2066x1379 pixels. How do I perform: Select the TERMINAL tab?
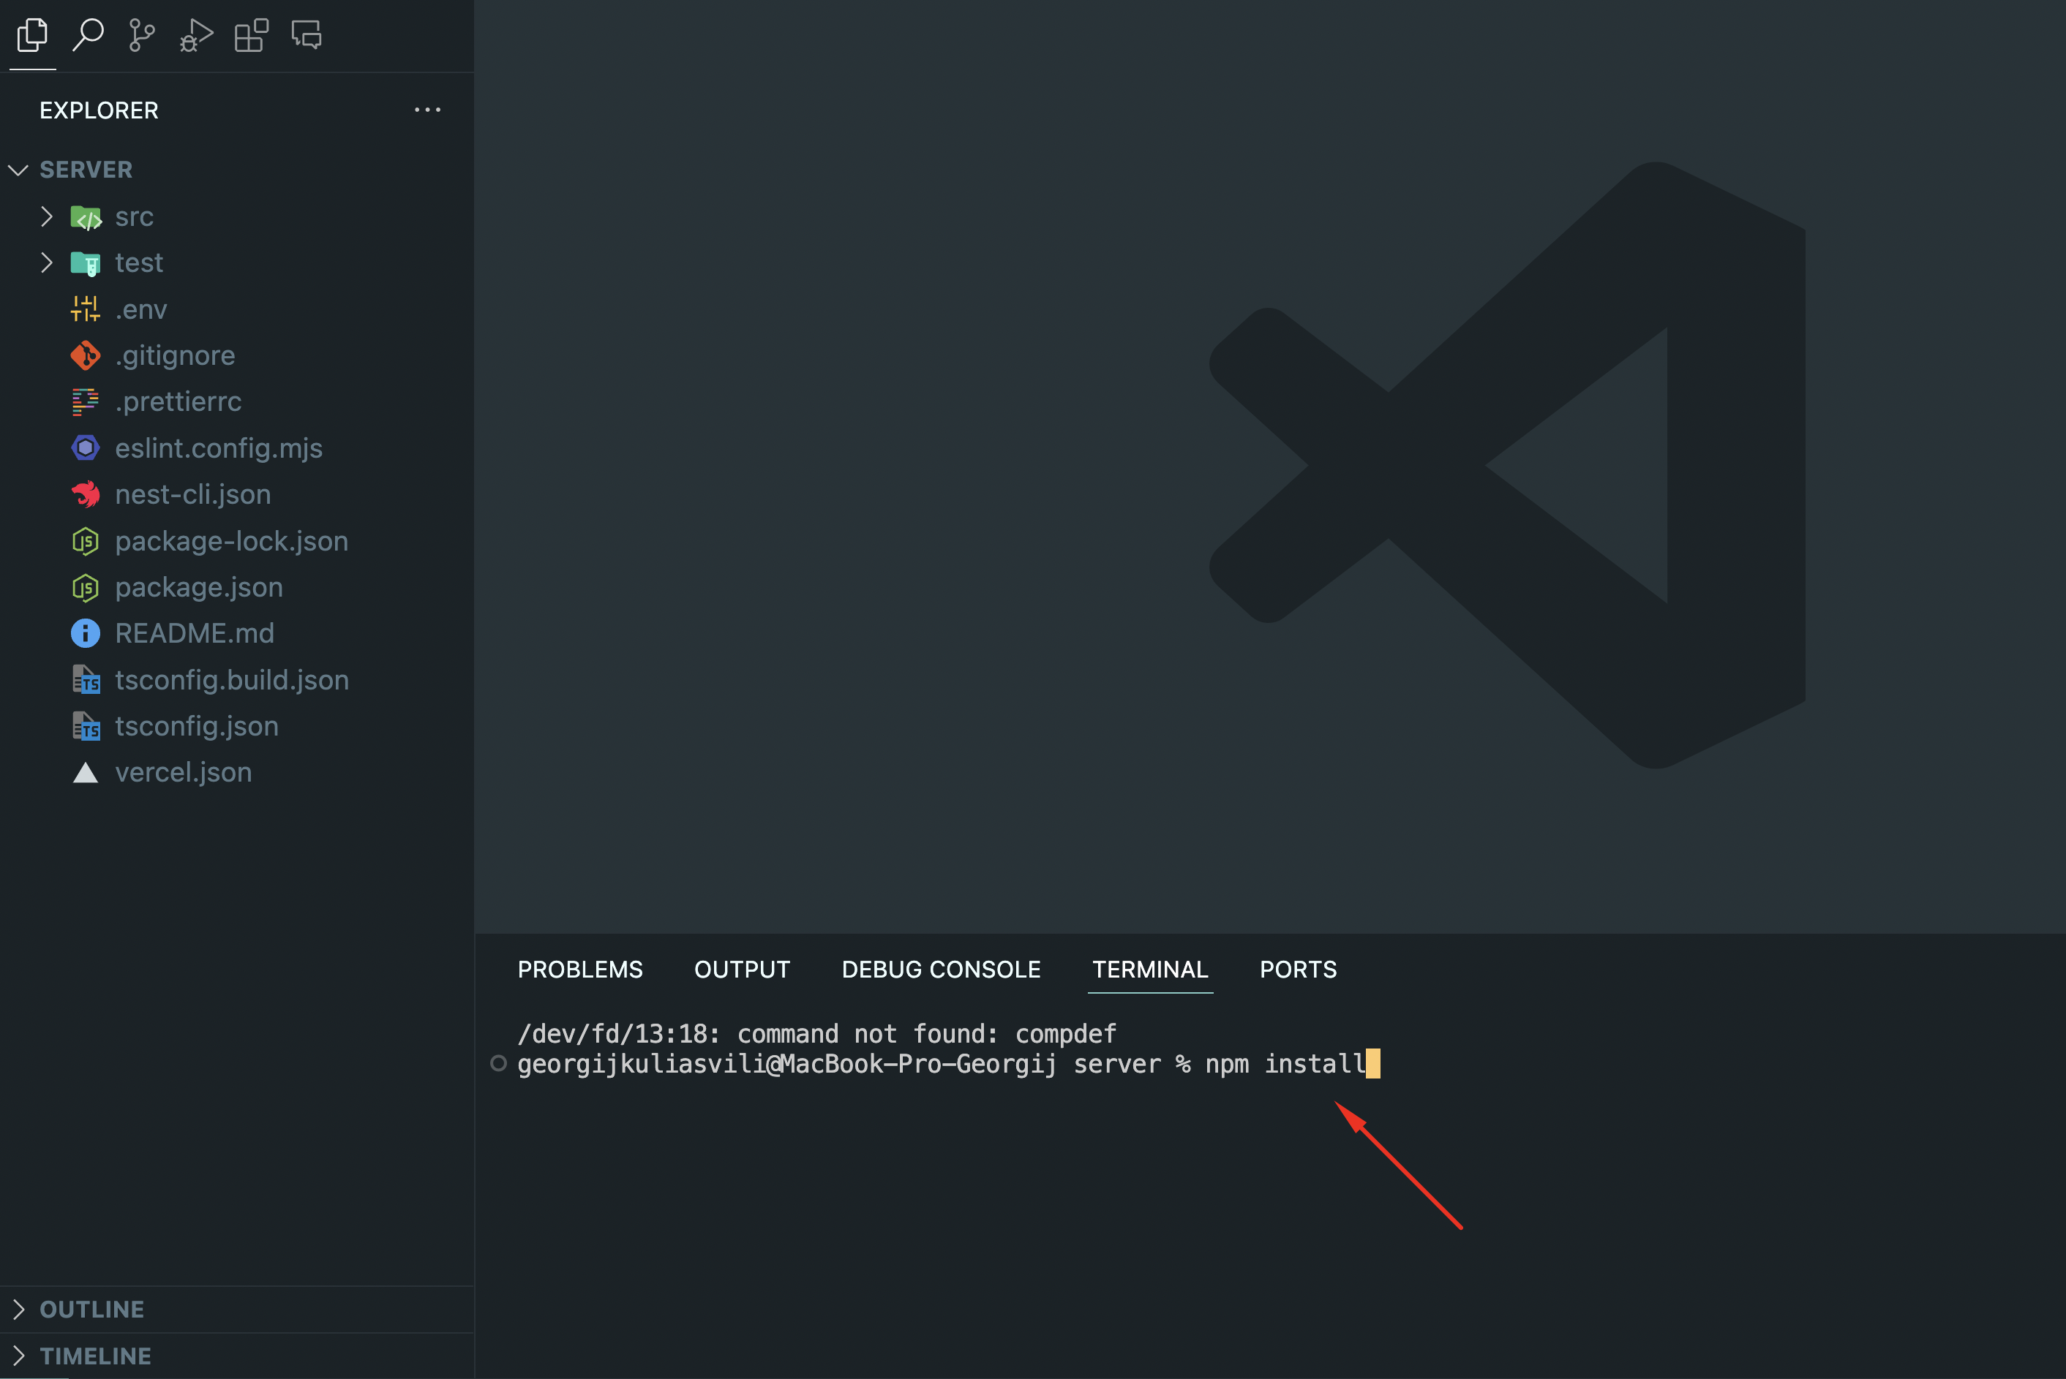pyautogui.click(x=1150, y=969)
